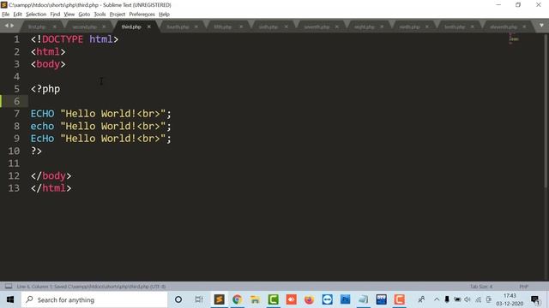Close the eighth.php tab
549x308 pixels.
(382, 27)
